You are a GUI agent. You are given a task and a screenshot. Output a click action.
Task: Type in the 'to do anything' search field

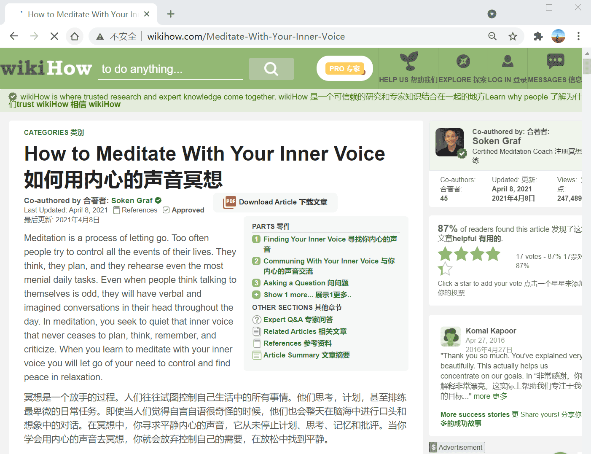(170, 69)
